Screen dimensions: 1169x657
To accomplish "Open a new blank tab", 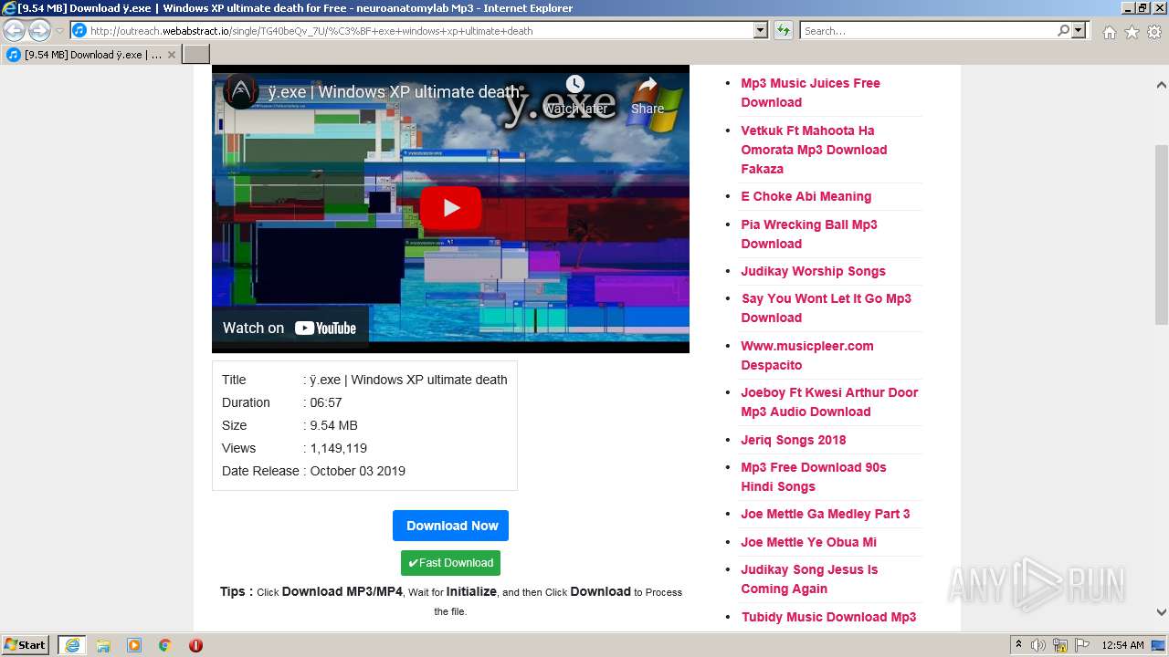I will [196, 55].
